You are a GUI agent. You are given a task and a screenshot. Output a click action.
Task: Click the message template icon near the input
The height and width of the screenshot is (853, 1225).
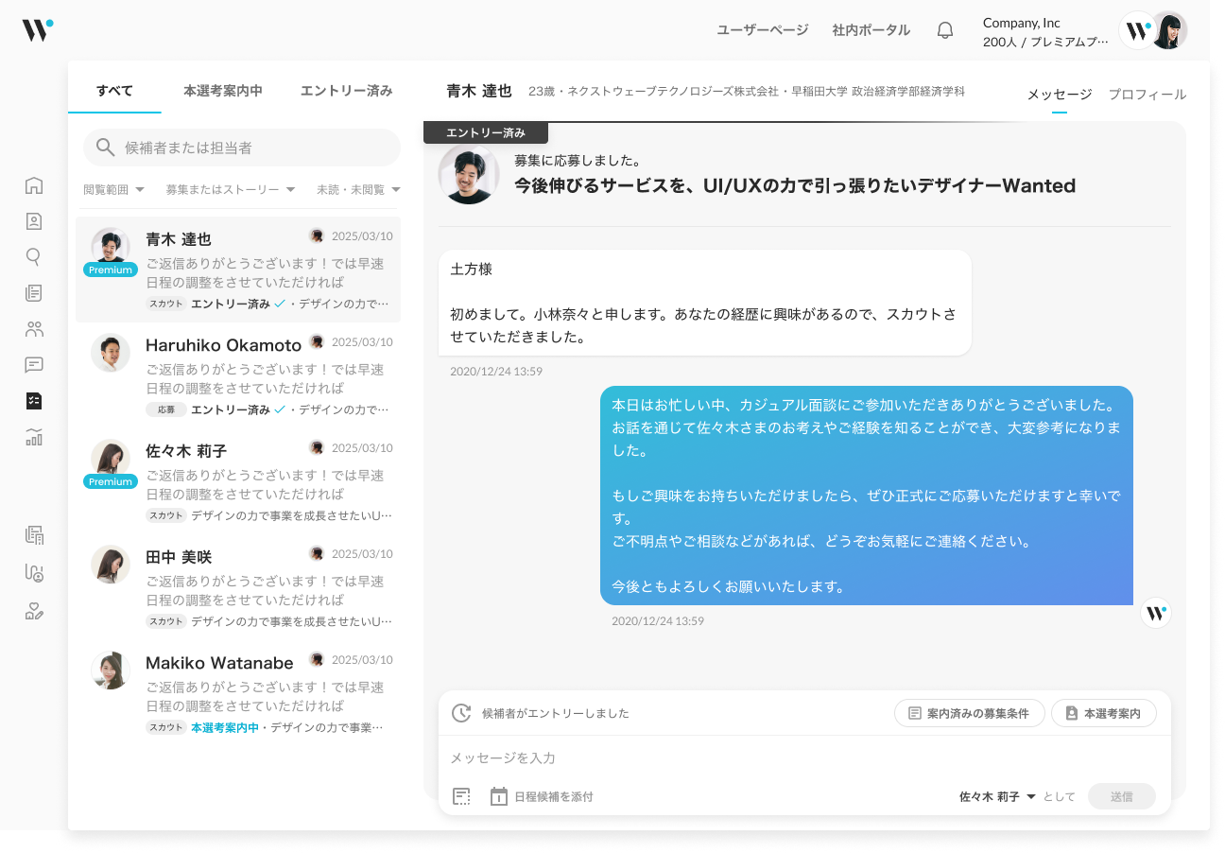[460, 795]
